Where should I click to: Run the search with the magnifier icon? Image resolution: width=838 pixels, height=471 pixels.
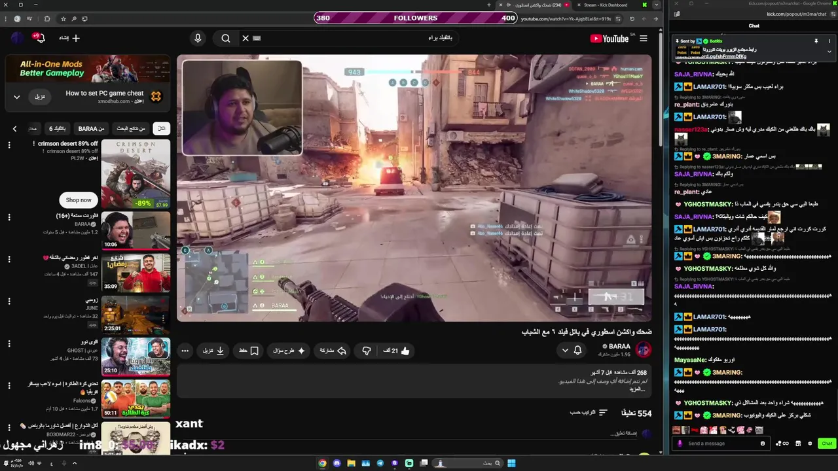[226, 38]
